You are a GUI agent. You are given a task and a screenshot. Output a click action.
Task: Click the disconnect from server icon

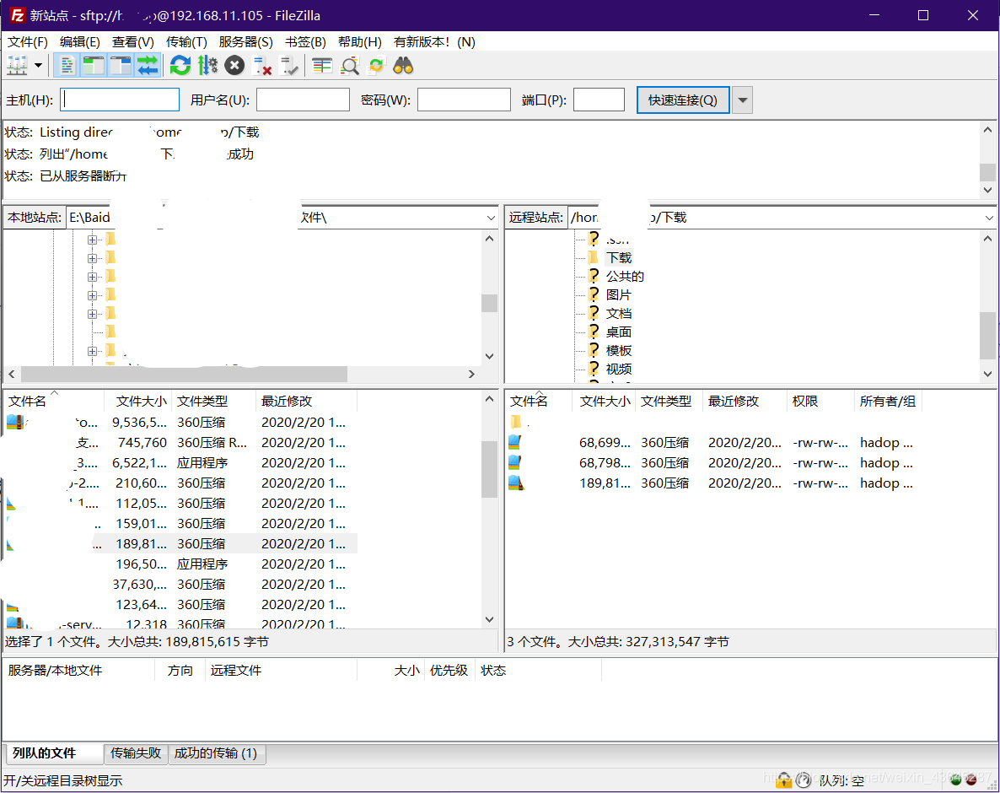[x=261, y=65]
